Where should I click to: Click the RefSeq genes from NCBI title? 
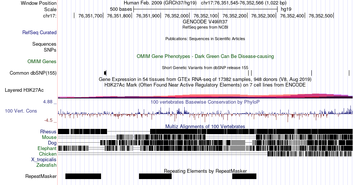pyautogui.click(x=205, y=27)
